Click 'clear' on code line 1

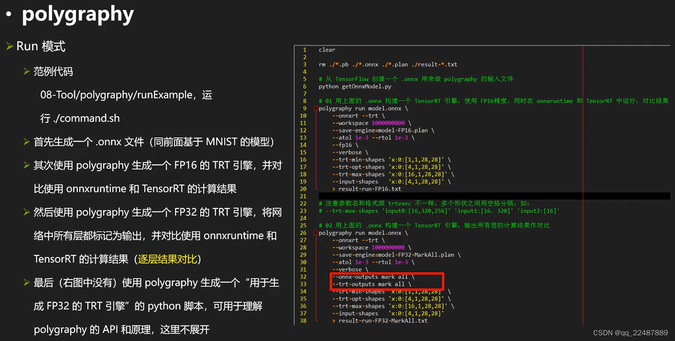pos(327,50)
